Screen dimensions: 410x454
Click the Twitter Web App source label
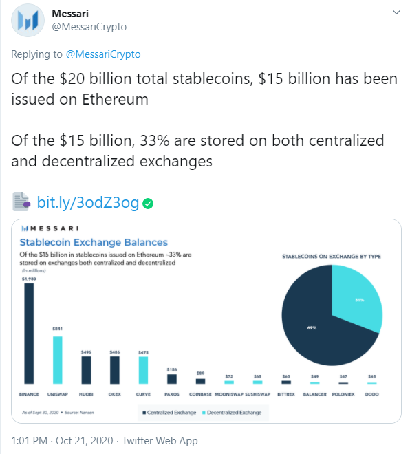point(160,441)
